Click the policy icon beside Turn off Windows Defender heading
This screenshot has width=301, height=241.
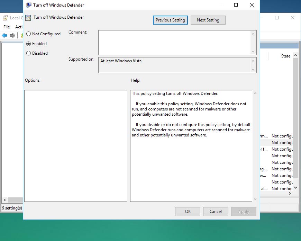click(x=28, y=17)
